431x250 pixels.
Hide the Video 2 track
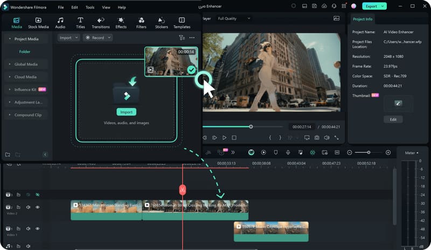pos(38,207)
